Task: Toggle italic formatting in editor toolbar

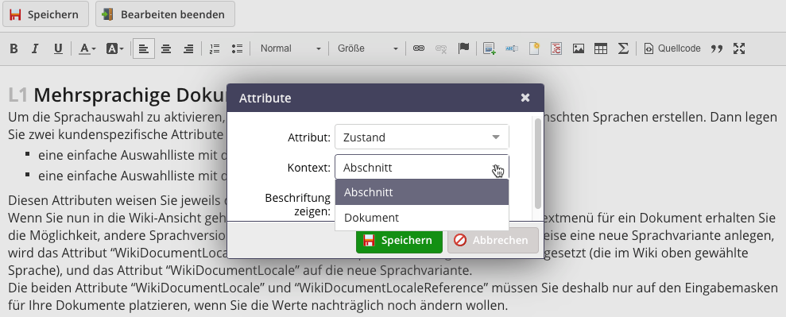Action: coord(35,48)
